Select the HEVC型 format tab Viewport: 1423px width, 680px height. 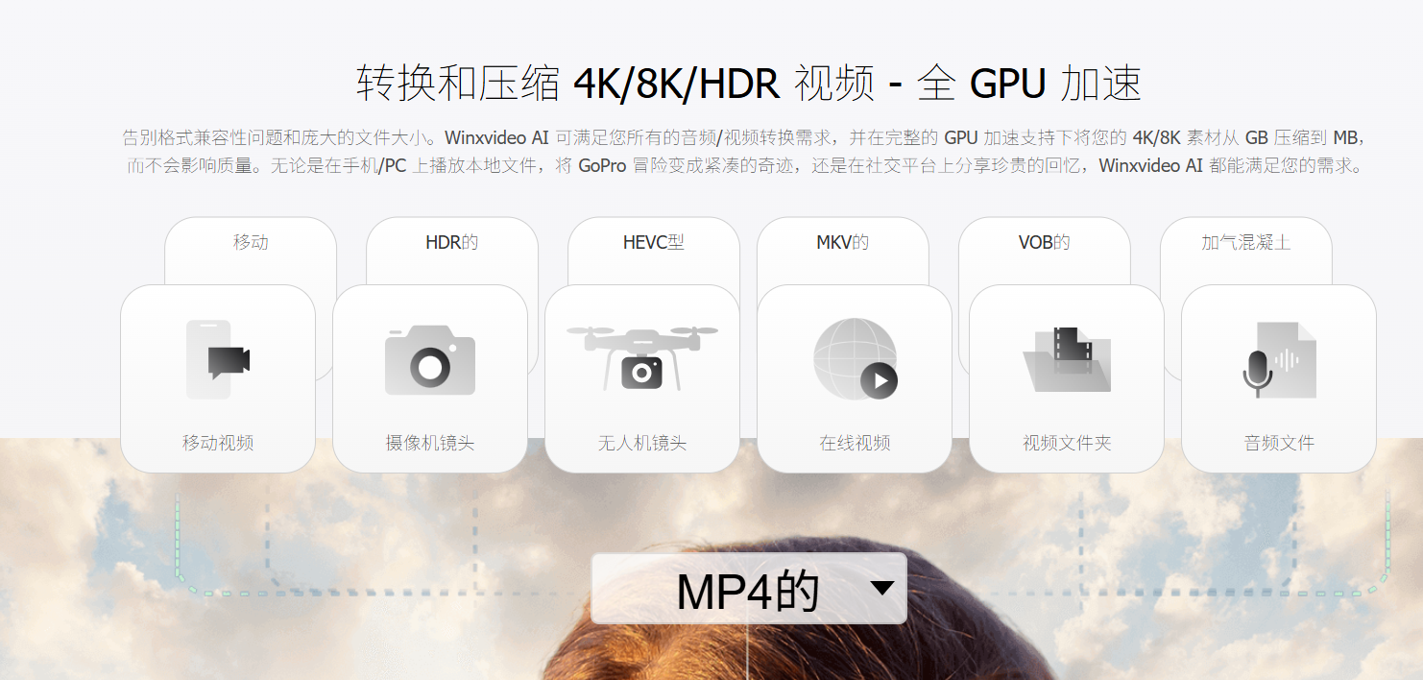point(654,242)
